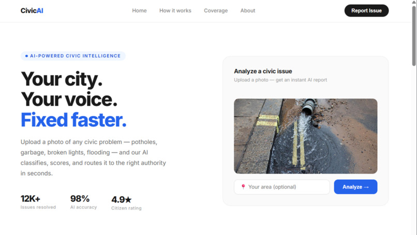This screenshot has width=417, height=235.
Task: Click the 98% AI accuracy stat
Action: (83, 202)
